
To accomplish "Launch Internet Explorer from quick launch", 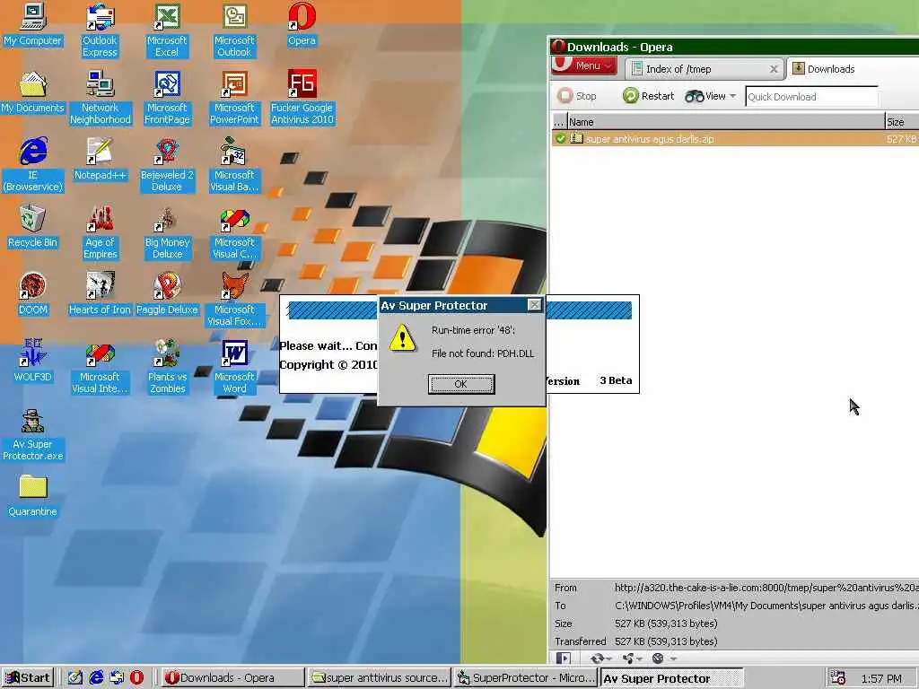I will tap(95, 678).
